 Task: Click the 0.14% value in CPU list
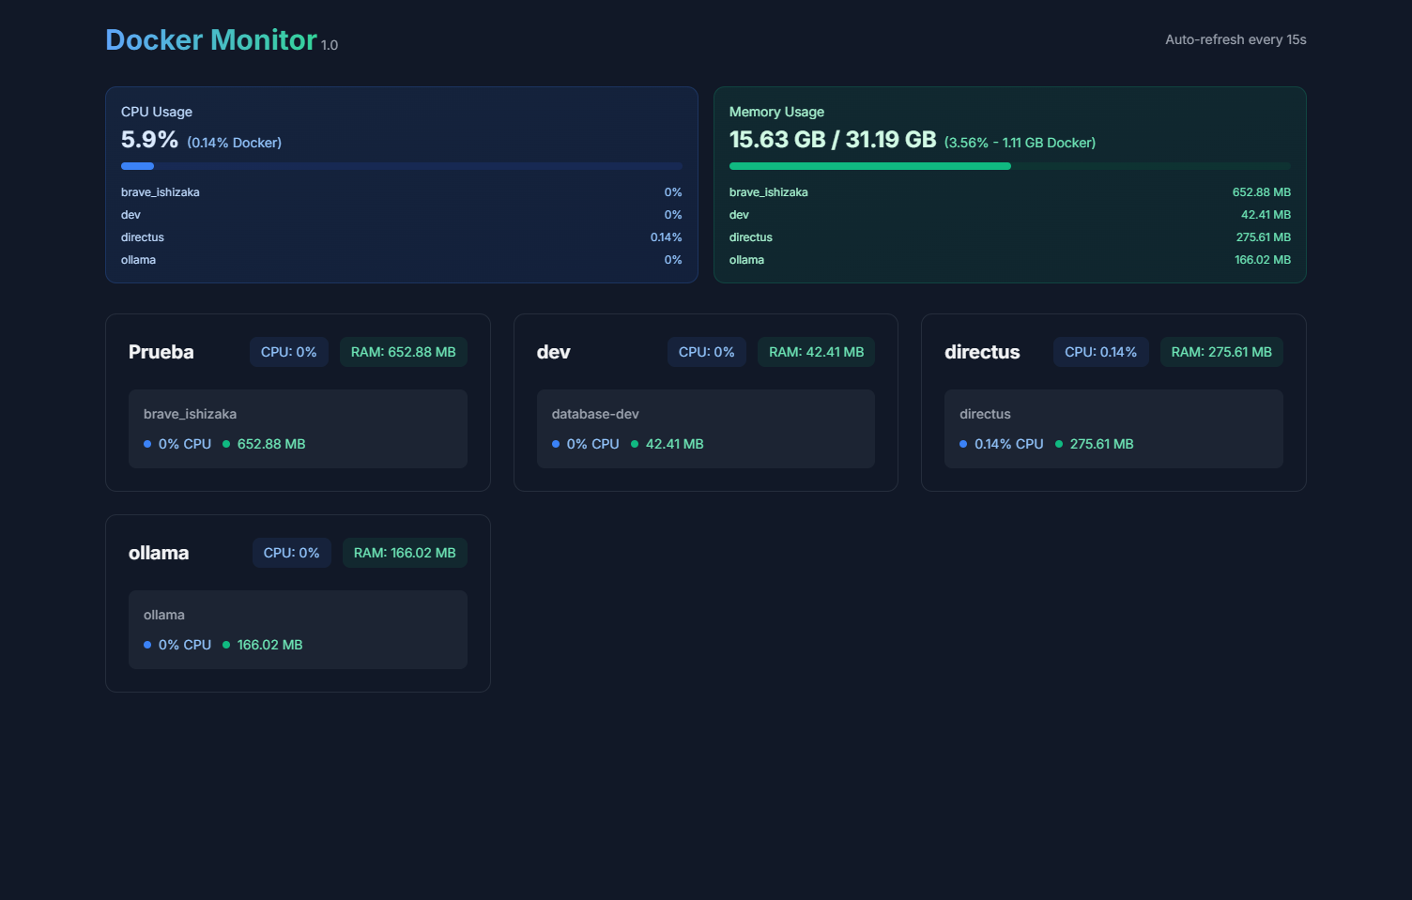click(x=667, y=237)
